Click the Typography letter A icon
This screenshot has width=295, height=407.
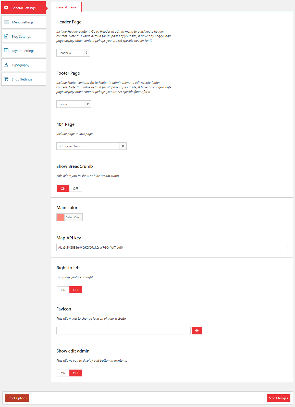[x=6, y=65]
